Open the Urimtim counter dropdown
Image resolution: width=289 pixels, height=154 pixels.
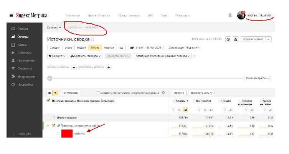coord(54,28)
